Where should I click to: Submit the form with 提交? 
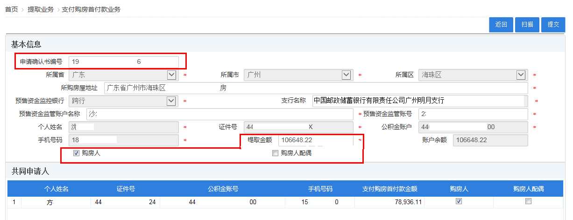pyautogui.click(x=553, y=25)
